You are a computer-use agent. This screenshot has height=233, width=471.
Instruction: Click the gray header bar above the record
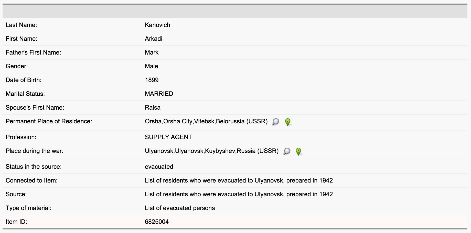(x=235, y=11)
